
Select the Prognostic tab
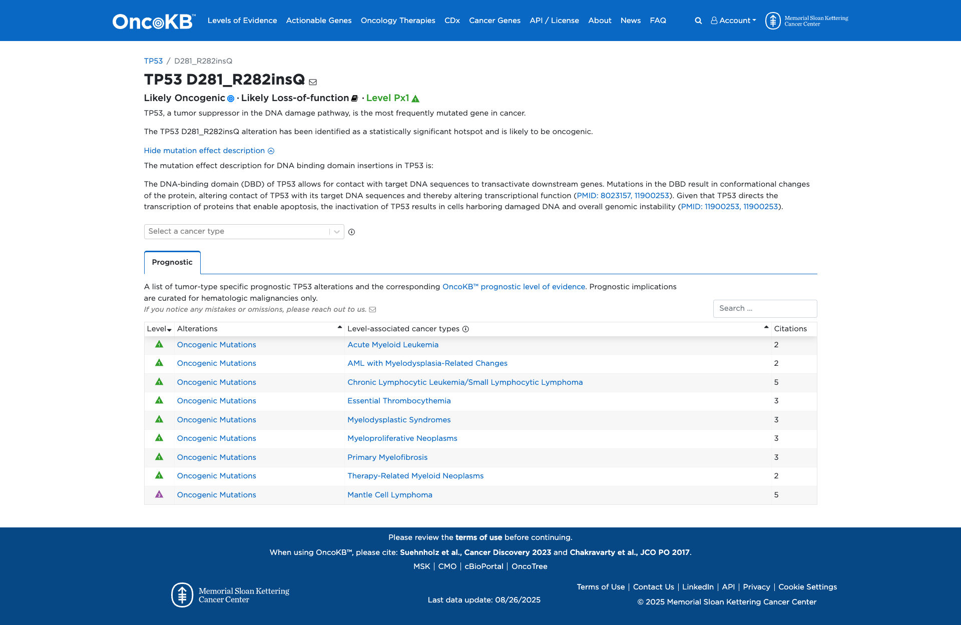[x=172, y=262]
